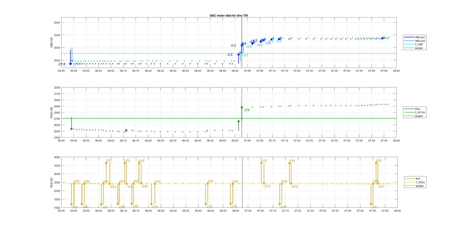471x233 pixels.
Task: Click the 'Roll AD' y-axis label
Action: 52,182
